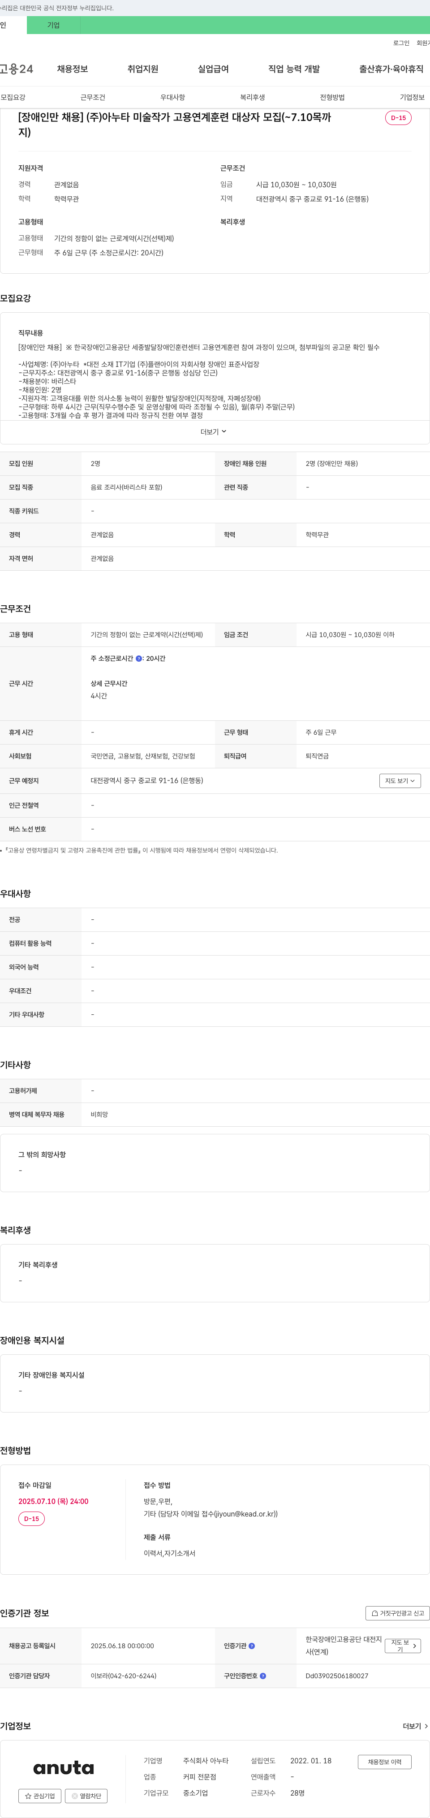
Task: Select founding date 2022. 01. 18
Action: [x=311, y=1761]
